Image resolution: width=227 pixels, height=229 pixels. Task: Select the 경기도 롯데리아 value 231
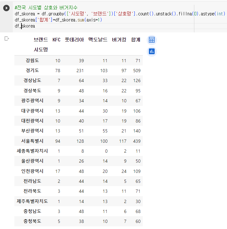click(80, 71)
